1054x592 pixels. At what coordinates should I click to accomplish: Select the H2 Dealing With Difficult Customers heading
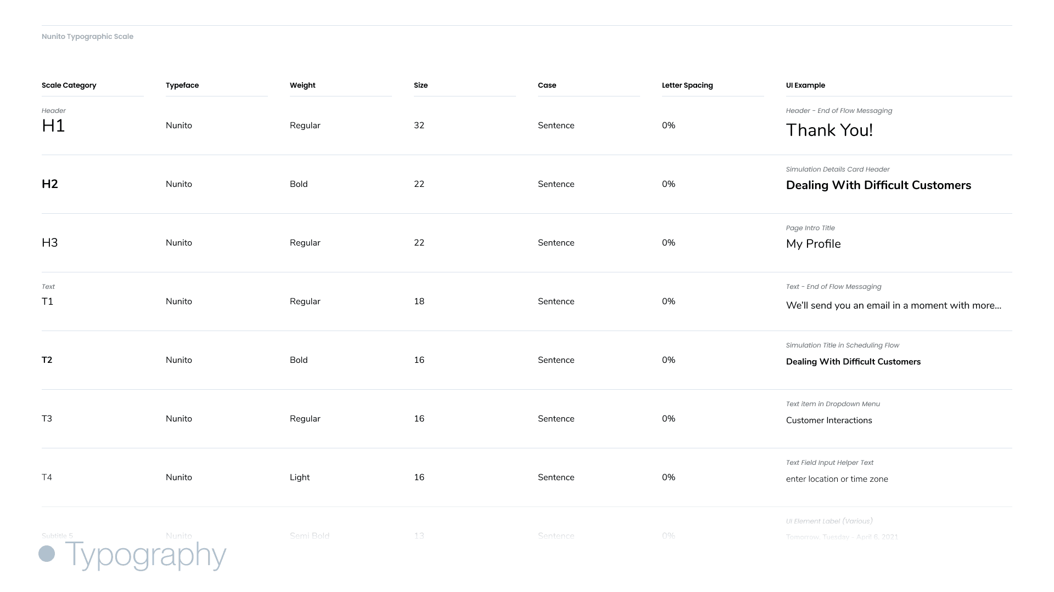[x=878, y=185]
